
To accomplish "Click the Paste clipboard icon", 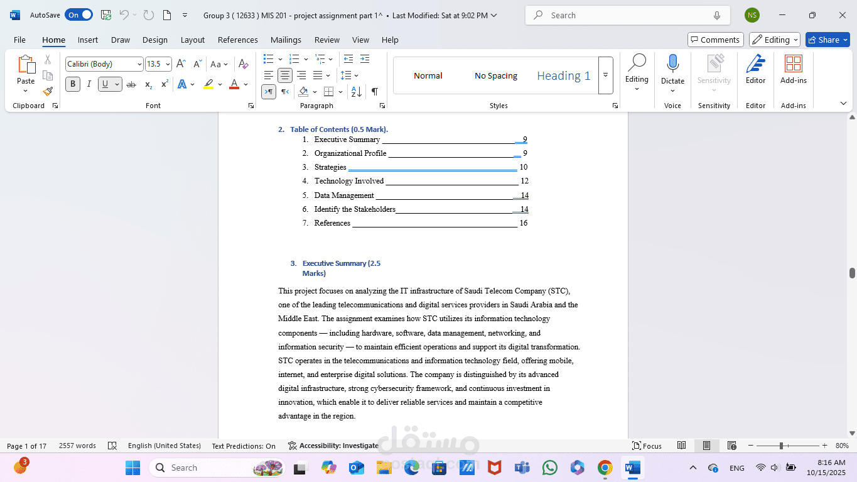I will (x=26, y=65).
